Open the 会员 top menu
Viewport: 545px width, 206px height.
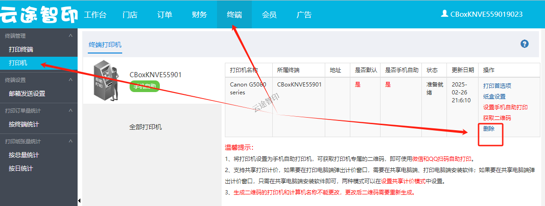tap(269, 15)
